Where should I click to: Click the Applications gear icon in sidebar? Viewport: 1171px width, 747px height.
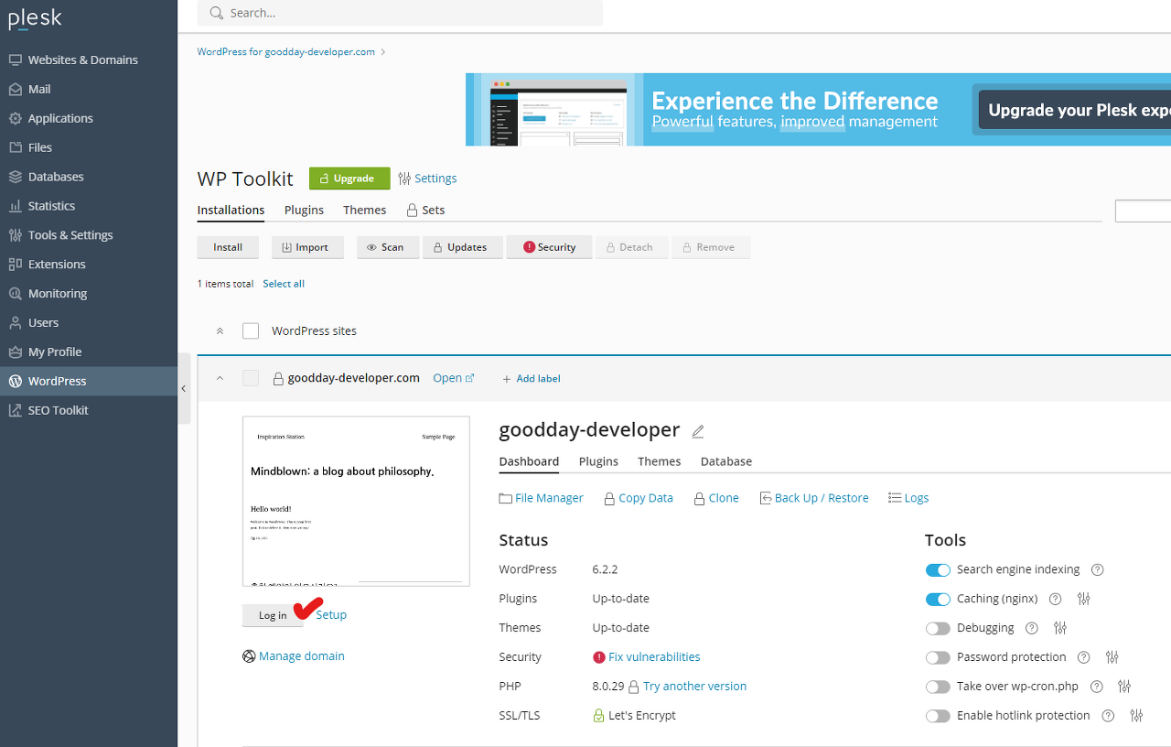click(15, 118)
